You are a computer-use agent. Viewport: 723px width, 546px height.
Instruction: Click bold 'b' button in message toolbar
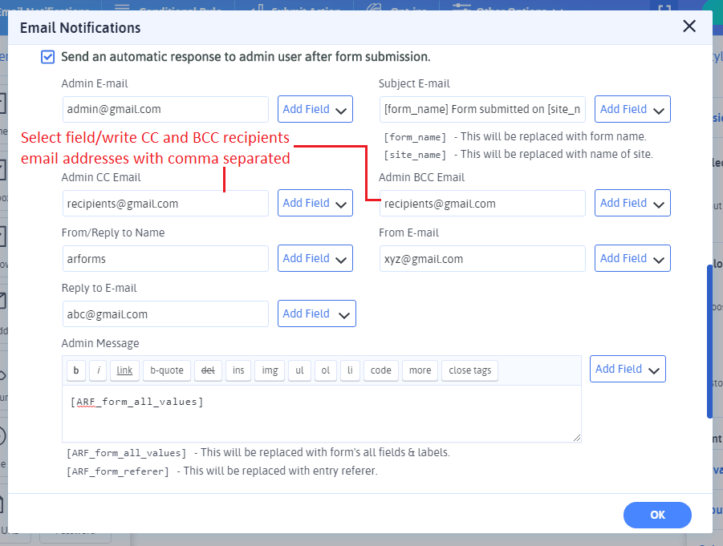point(75,370)
